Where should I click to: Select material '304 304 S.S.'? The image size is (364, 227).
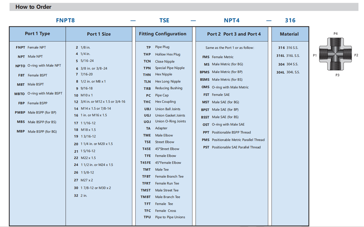(288, 65)
